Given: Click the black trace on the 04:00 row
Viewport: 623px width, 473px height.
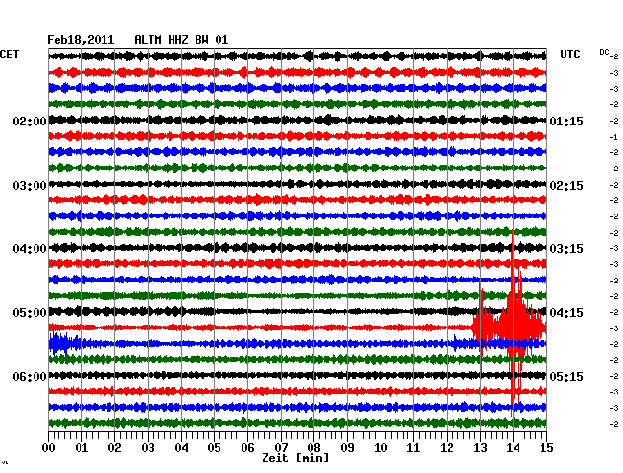Looking at the screenshot, I should [297, 248].
